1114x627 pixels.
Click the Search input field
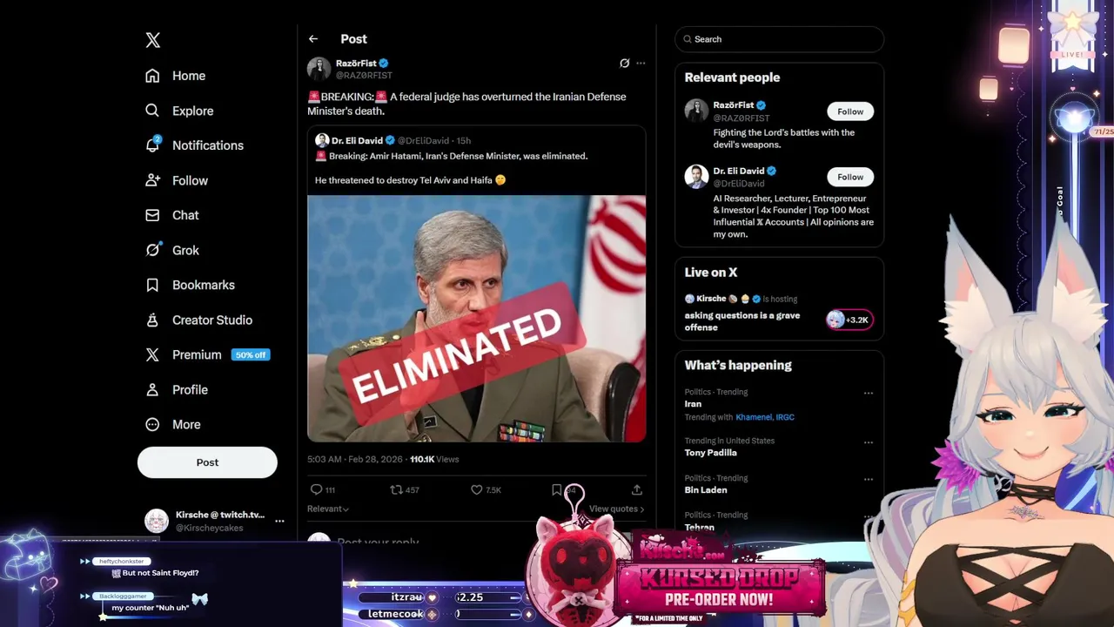click(779, 39)
